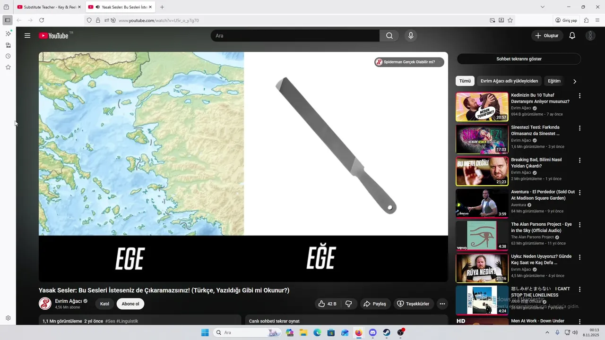Select the Eğitim filter chip
605x340 pixels.
point(554,81)
